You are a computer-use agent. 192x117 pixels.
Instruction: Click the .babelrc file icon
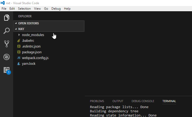(19, 40)
